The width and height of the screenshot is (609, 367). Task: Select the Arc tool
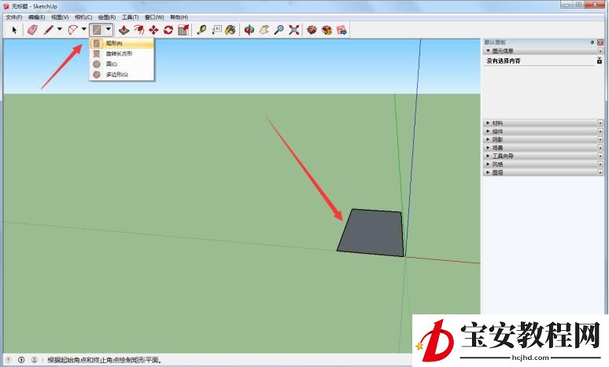tap(72, 30)
